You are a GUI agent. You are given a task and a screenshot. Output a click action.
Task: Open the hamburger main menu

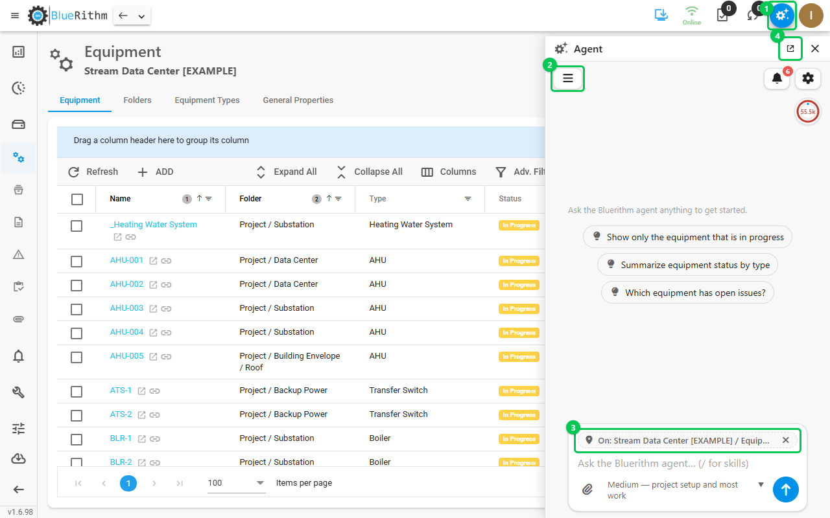pyautogui.click(x=15, y=16)
